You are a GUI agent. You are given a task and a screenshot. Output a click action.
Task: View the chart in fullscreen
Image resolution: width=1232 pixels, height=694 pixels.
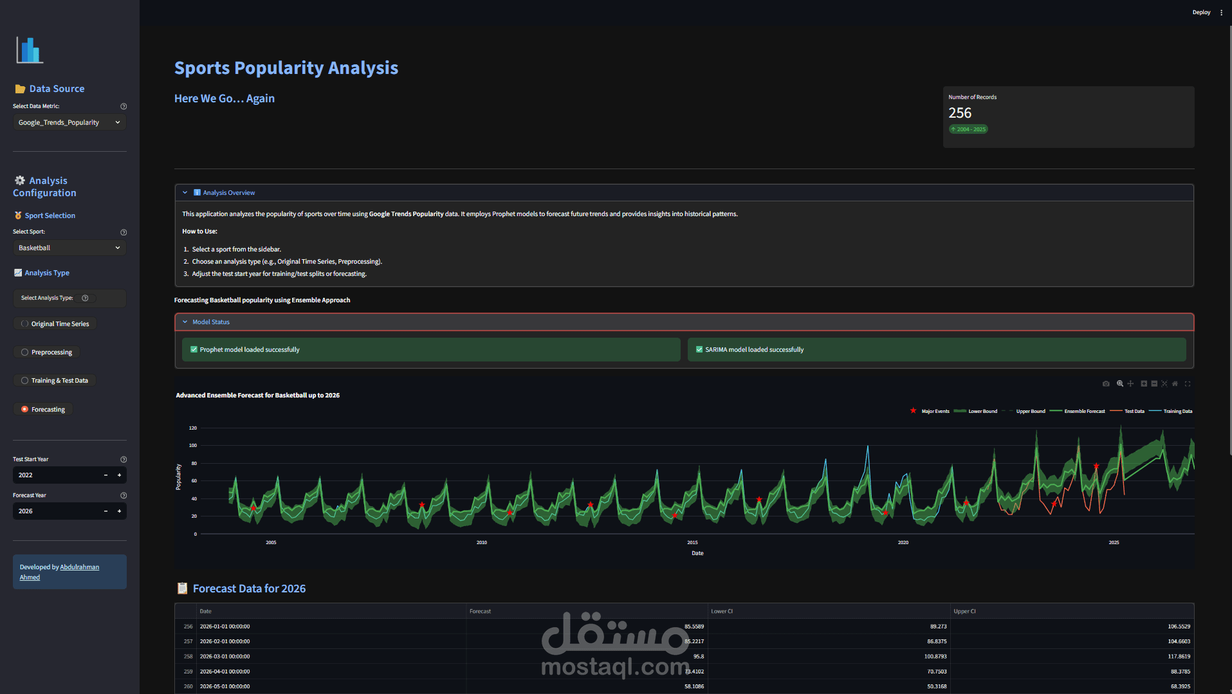[1188, 384]
